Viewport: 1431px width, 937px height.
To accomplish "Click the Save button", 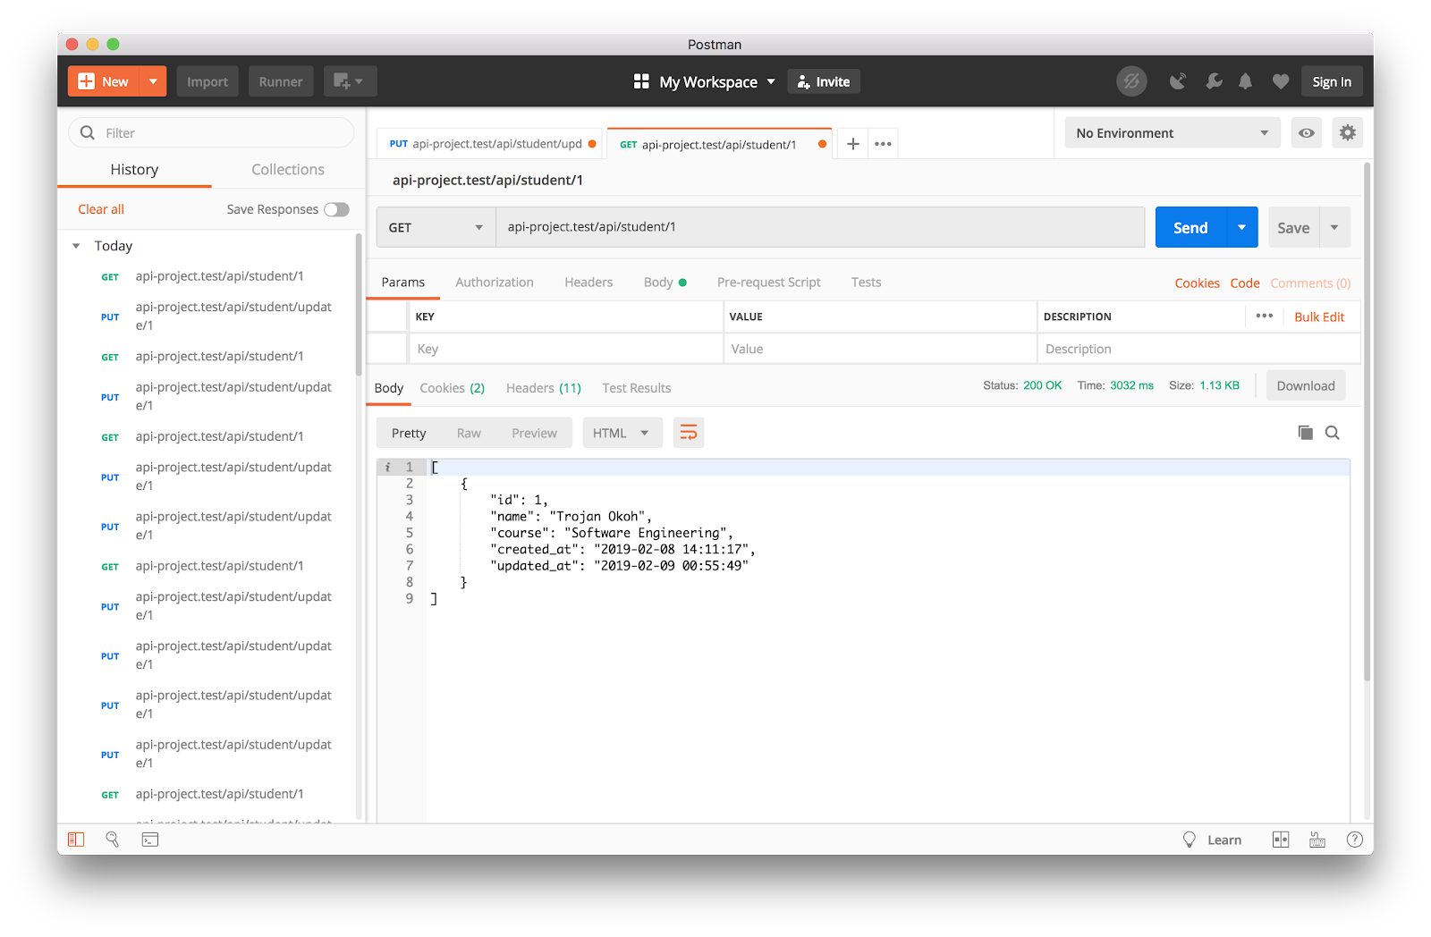I will [x=1293, y=227].
